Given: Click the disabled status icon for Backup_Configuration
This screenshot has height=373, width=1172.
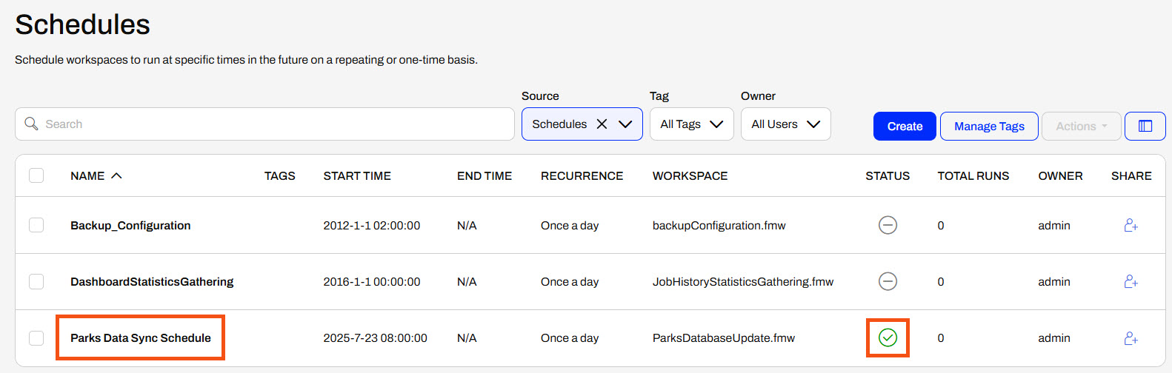Looking at the screenshot, I should click(x=888, y=225).
